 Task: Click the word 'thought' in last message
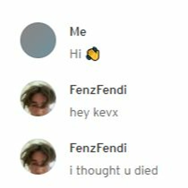pos(98,171)
